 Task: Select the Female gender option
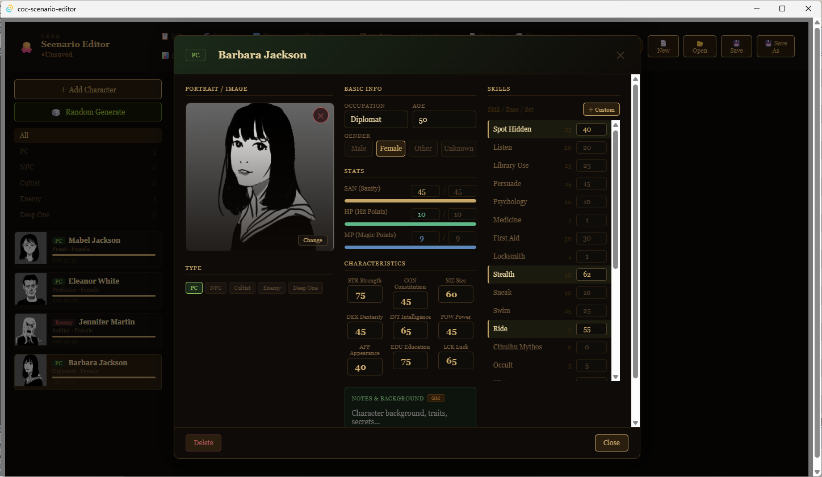(x=391, y=149)
